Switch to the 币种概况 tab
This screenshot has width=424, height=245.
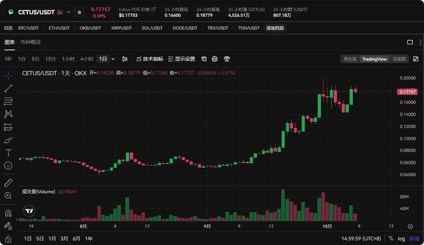[31, 42]
